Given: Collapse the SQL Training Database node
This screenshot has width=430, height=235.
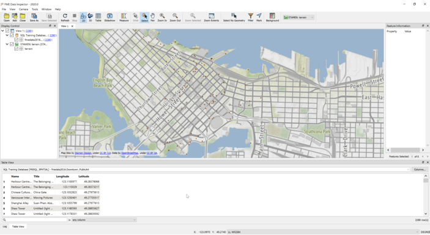Looking at the screenshot, I should [7, 35].
